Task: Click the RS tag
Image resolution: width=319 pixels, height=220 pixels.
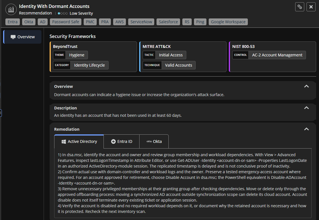Action: (187, 22)
